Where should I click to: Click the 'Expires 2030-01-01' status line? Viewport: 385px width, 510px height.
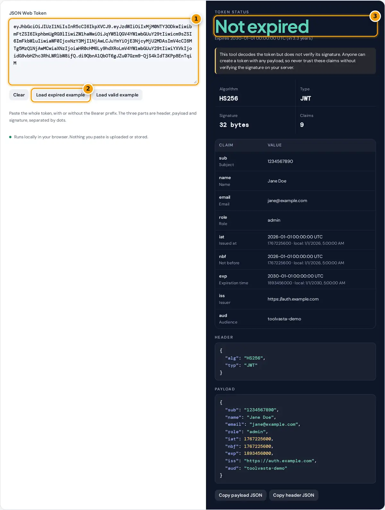point(263,38)
